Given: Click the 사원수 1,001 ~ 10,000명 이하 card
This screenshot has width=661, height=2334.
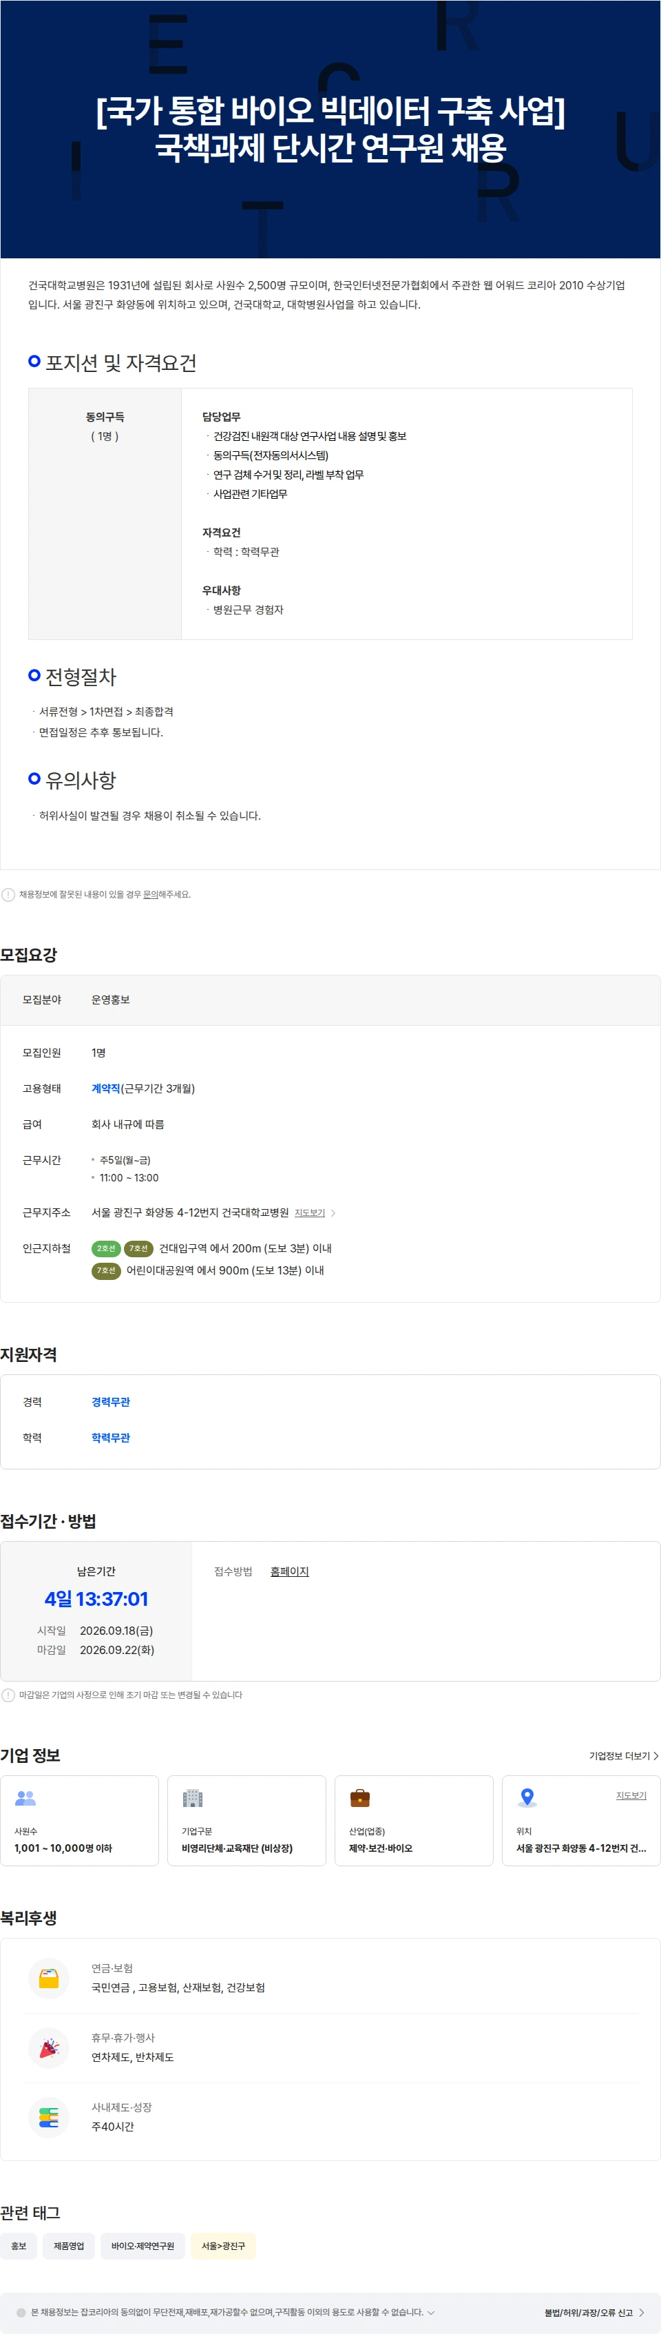Looking at the screenshot, I should (80, 1820).
